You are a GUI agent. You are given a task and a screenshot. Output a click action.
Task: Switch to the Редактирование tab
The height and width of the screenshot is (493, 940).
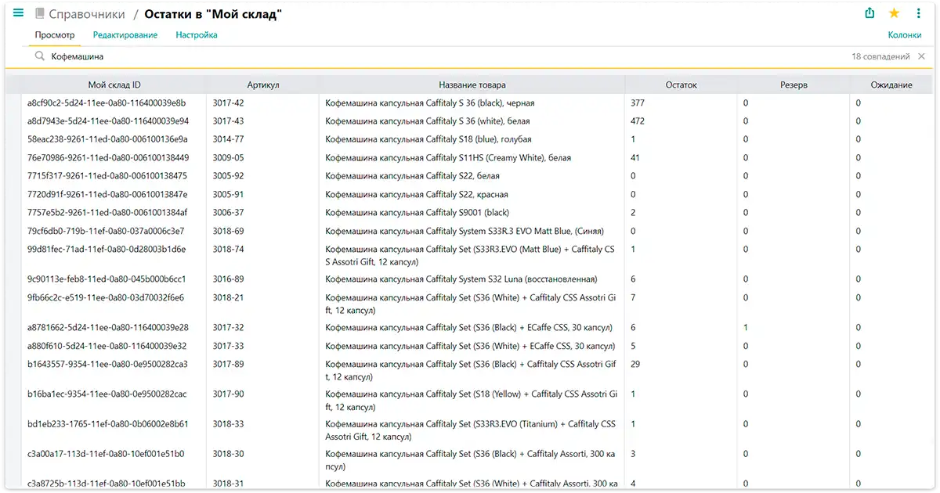[125, 35]
